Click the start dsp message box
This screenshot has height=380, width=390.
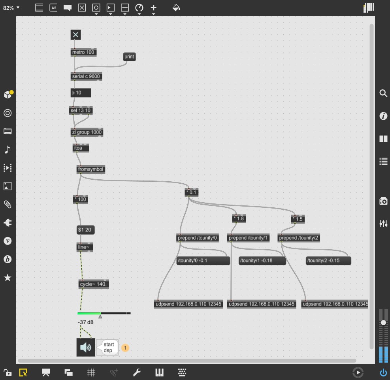click(108, 348)
